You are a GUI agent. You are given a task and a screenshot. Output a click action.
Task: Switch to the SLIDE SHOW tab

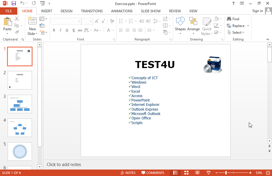tap(151, 11)
